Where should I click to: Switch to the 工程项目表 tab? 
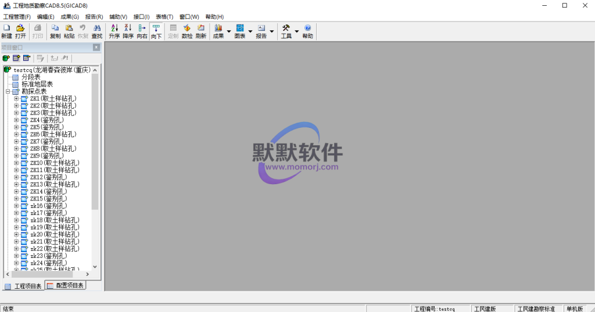click(23, 286)
